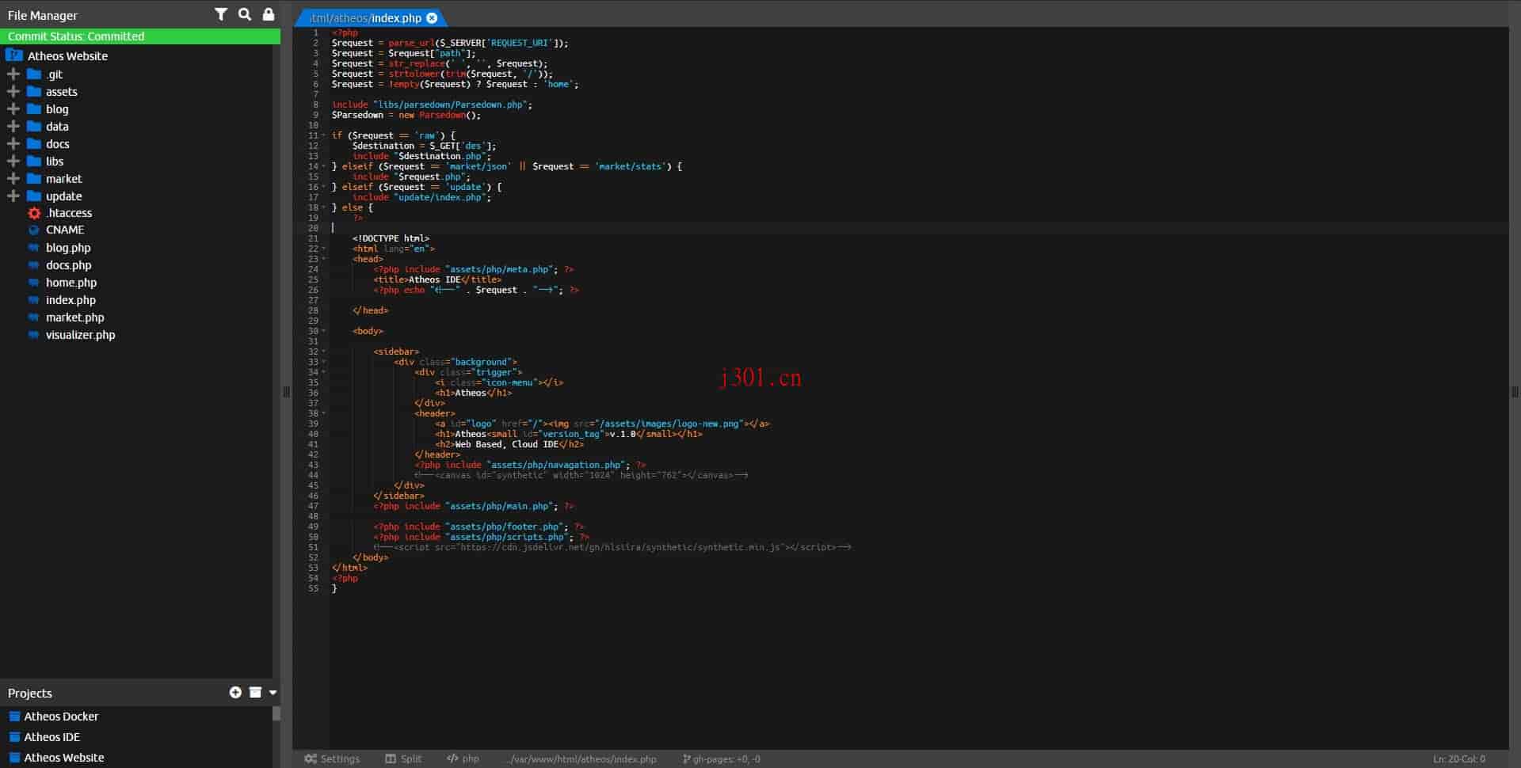The width and height of the screenshot is (1521, 768).
Task: Click the right sidebar handle at the editor edge
Action: pos(1515,392)
